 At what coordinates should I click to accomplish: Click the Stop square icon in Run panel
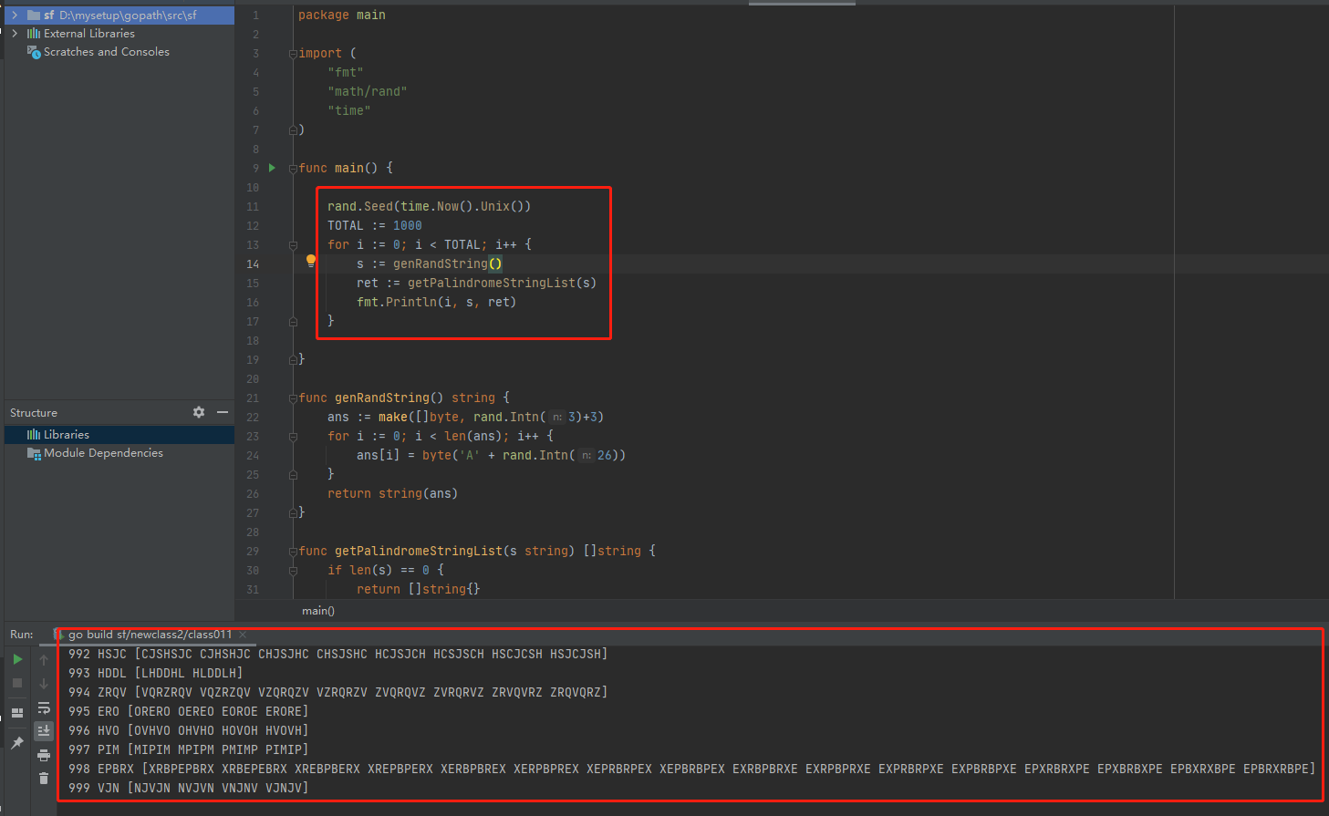[17, 683]
